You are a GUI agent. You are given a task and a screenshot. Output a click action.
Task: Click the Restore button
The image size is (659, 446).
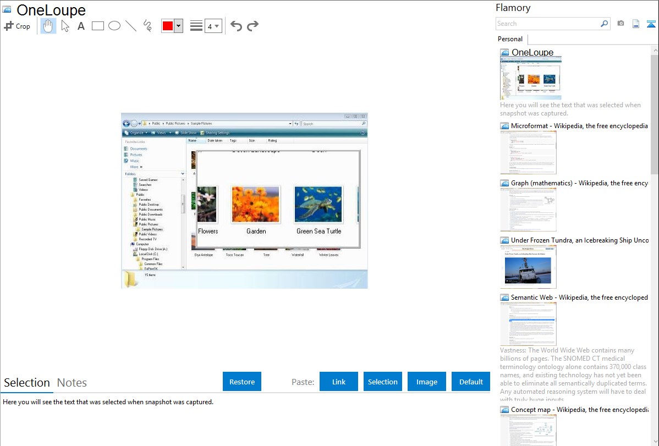242,381
